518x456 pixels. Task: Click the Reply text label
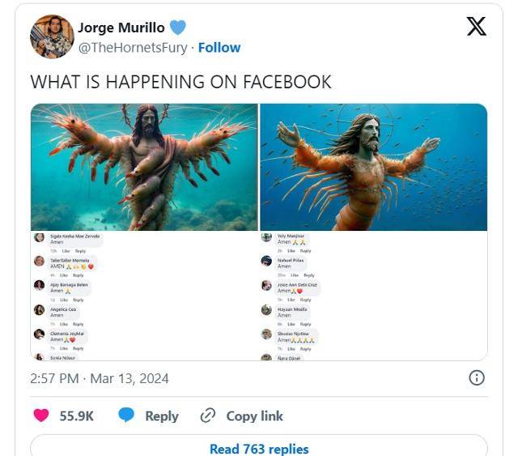point(161,416)
